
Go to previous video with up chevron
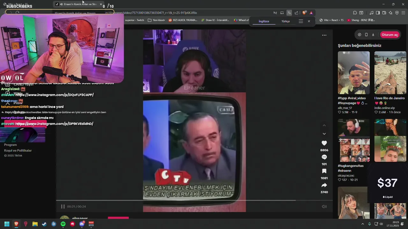(324, 125)
